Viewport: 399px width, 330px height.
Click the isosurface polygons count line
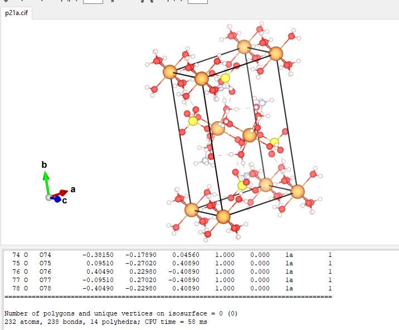click(x=121, y=313)
